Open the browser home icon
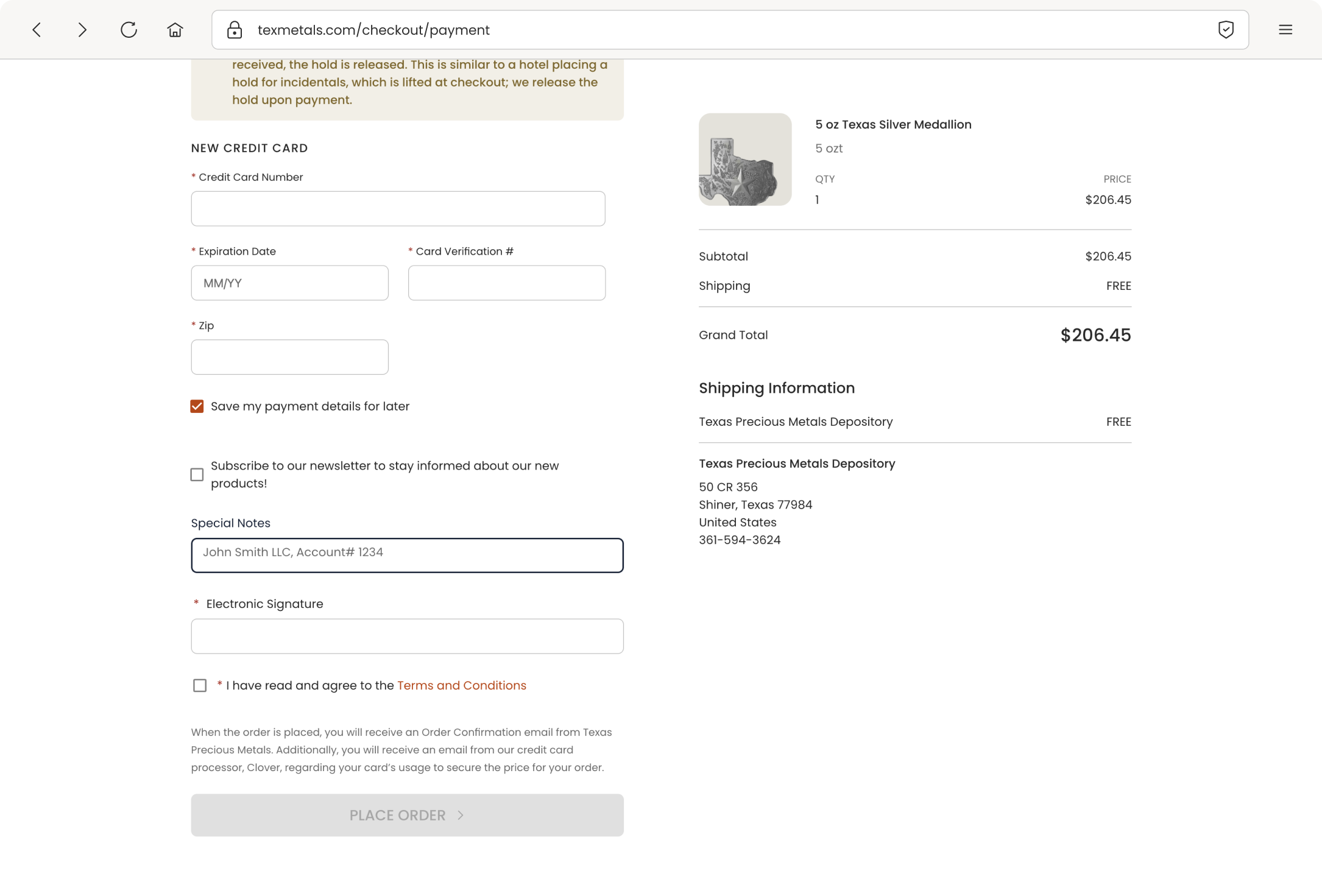1322x871 pixels. [175, 30]
